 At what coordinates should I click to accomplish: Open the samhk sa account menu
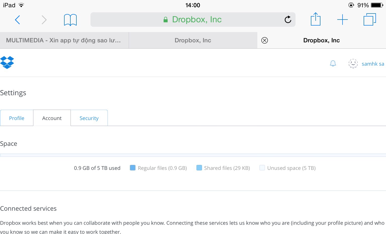(373, 64)
